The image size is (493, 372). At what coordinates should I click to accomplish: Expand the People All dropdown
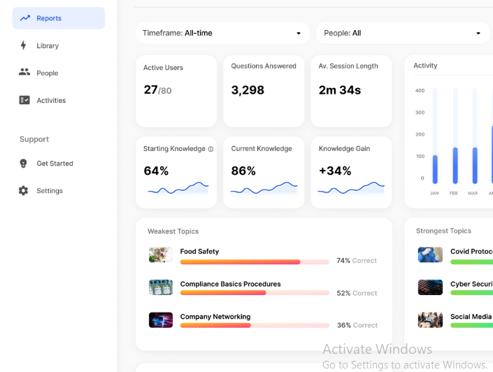coord(403,33)
